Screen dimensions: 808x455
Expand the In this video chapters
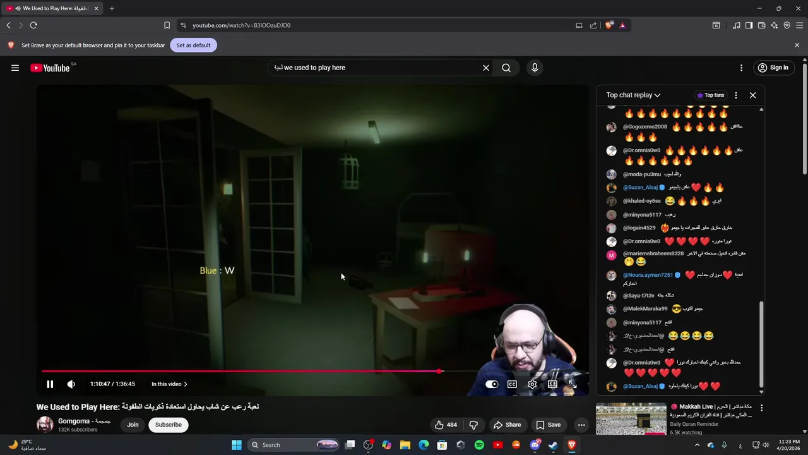point(169,384)
